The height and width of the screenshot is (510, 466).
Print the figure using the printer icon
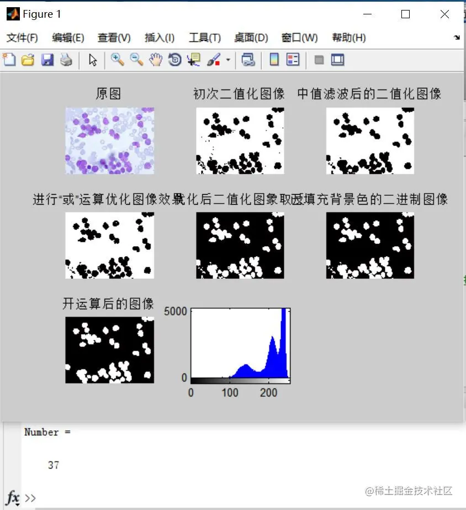66,60
